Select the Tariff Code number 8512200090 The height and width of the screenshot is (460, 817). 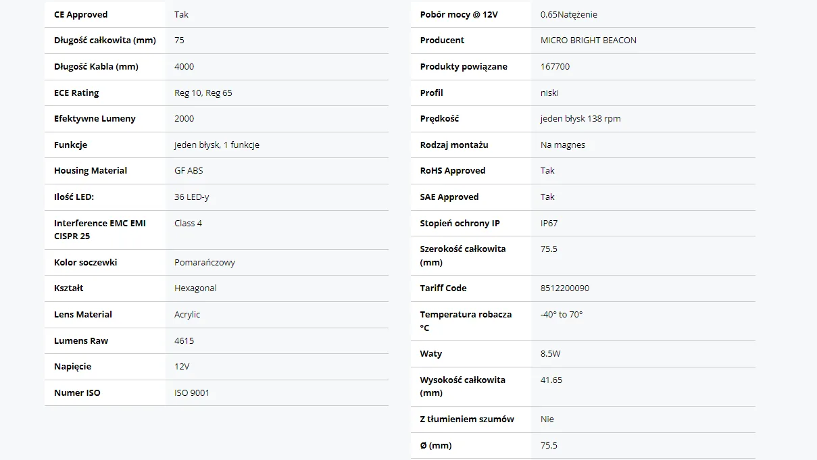tap(564, 288)
